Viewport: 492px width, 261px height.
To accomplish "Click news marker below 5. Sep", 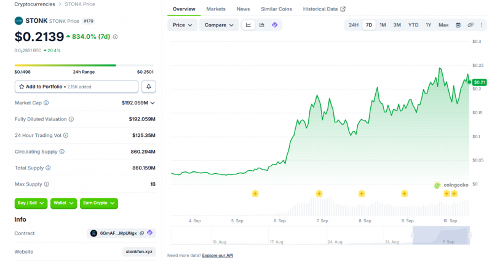I will point(255,193).
